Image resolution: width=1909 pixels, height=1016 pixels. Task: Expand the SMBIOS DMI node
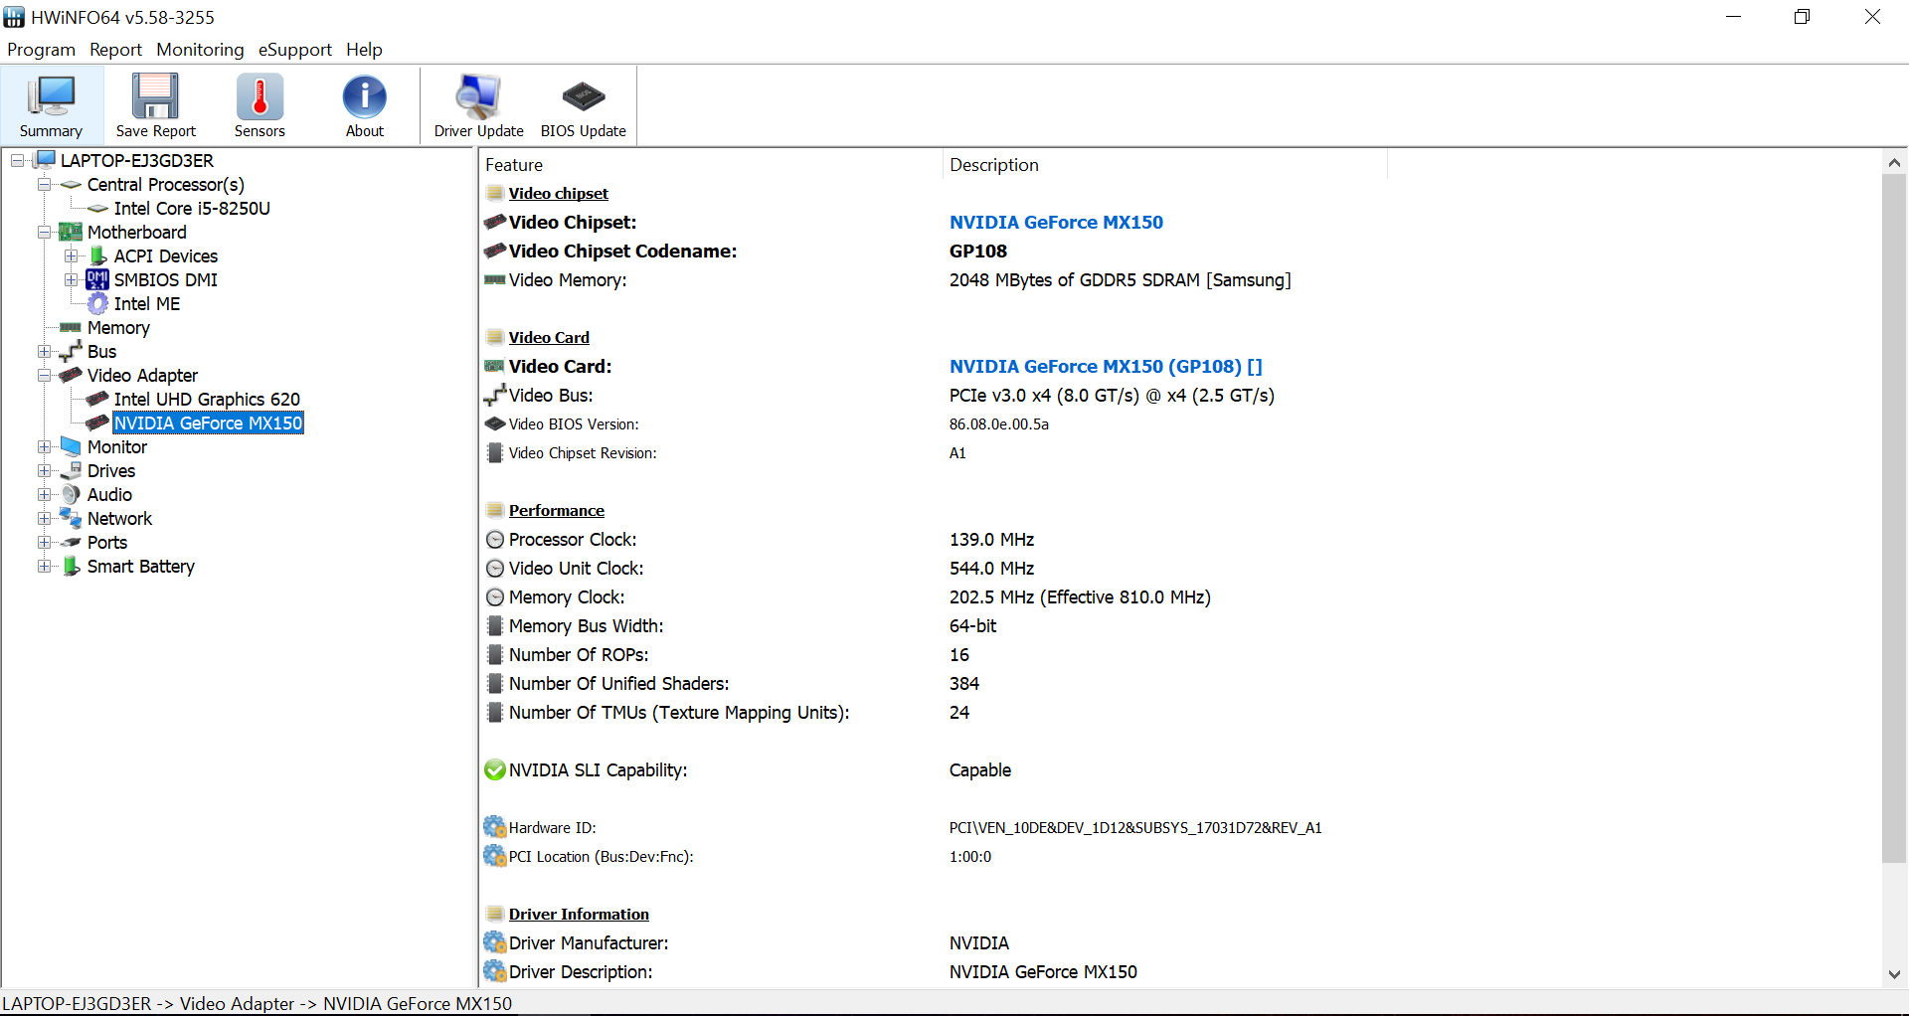(x=71, y=279)
